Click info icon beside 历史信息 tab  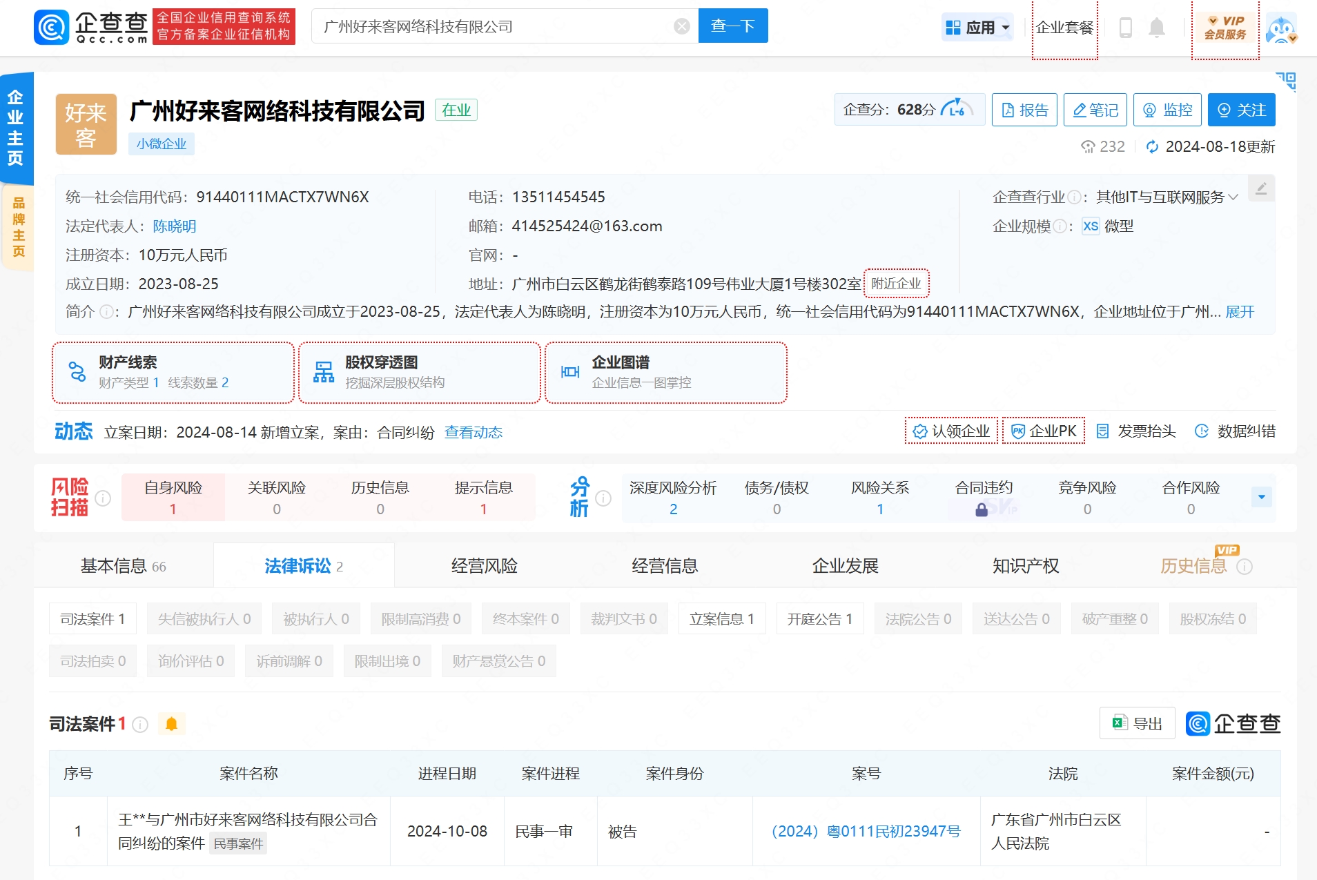[1245, 567]
